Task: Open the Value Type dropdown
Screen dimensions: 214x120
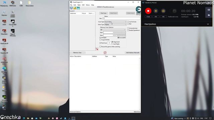Action: coord(115,24)
